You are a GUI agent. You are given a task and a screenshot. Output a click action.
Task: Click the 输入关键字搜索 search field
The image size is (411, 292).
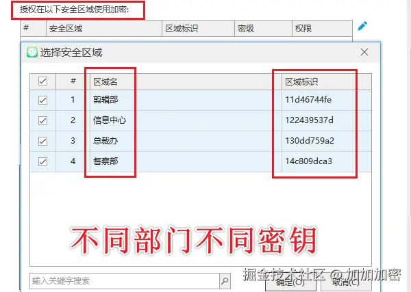(x=125, y=281)
